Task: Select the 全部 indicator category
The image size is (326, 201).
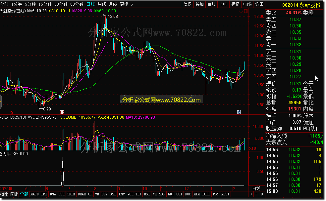Action: pos(24,194)
